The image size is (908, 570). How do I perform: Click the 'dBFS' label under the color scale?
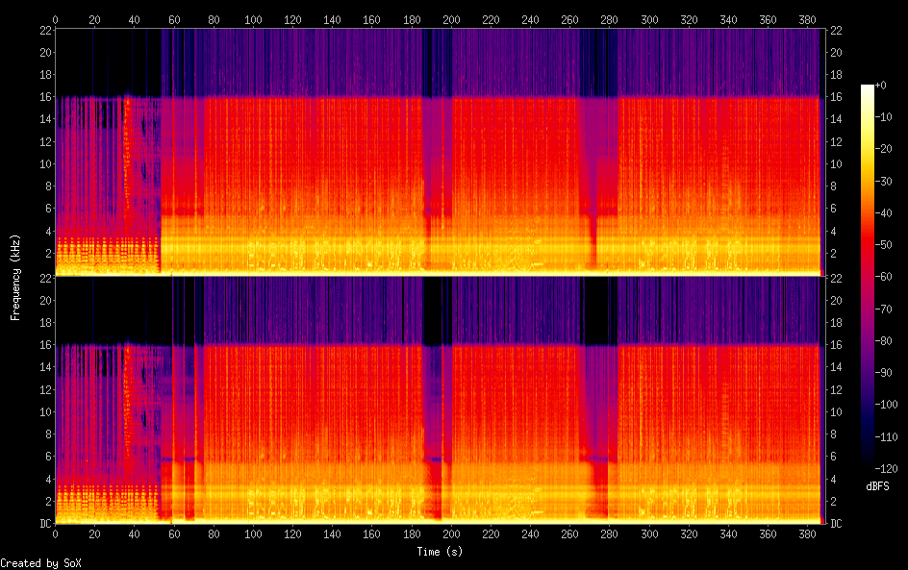point(877,487)
